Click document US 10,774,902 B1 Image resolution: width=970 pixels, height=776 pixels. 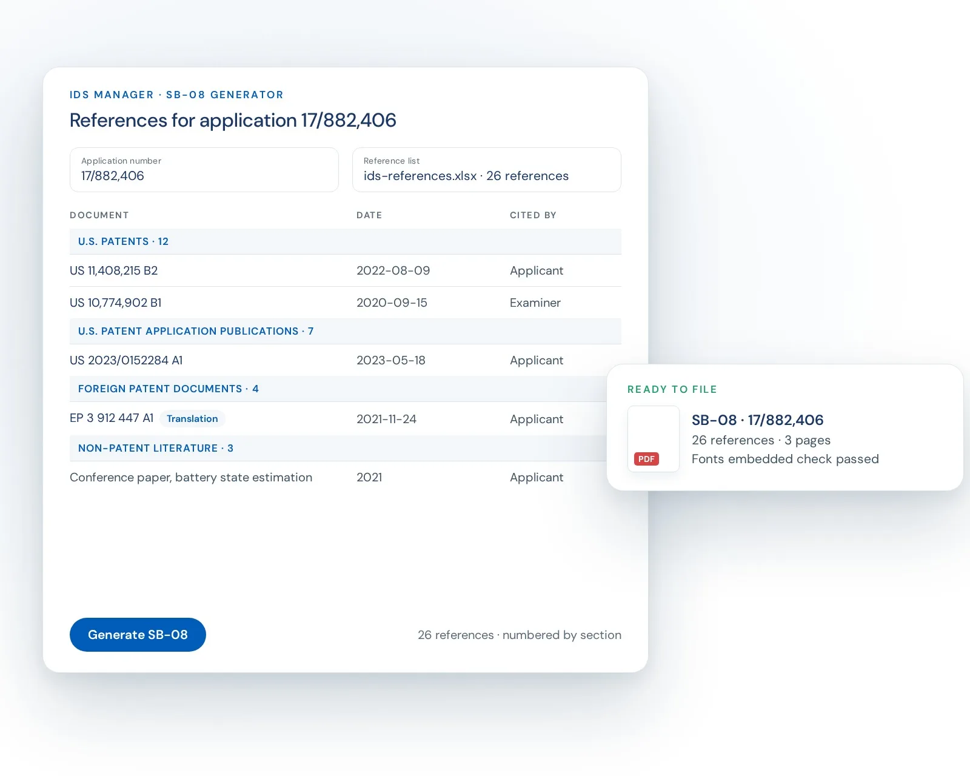[116, 303]
